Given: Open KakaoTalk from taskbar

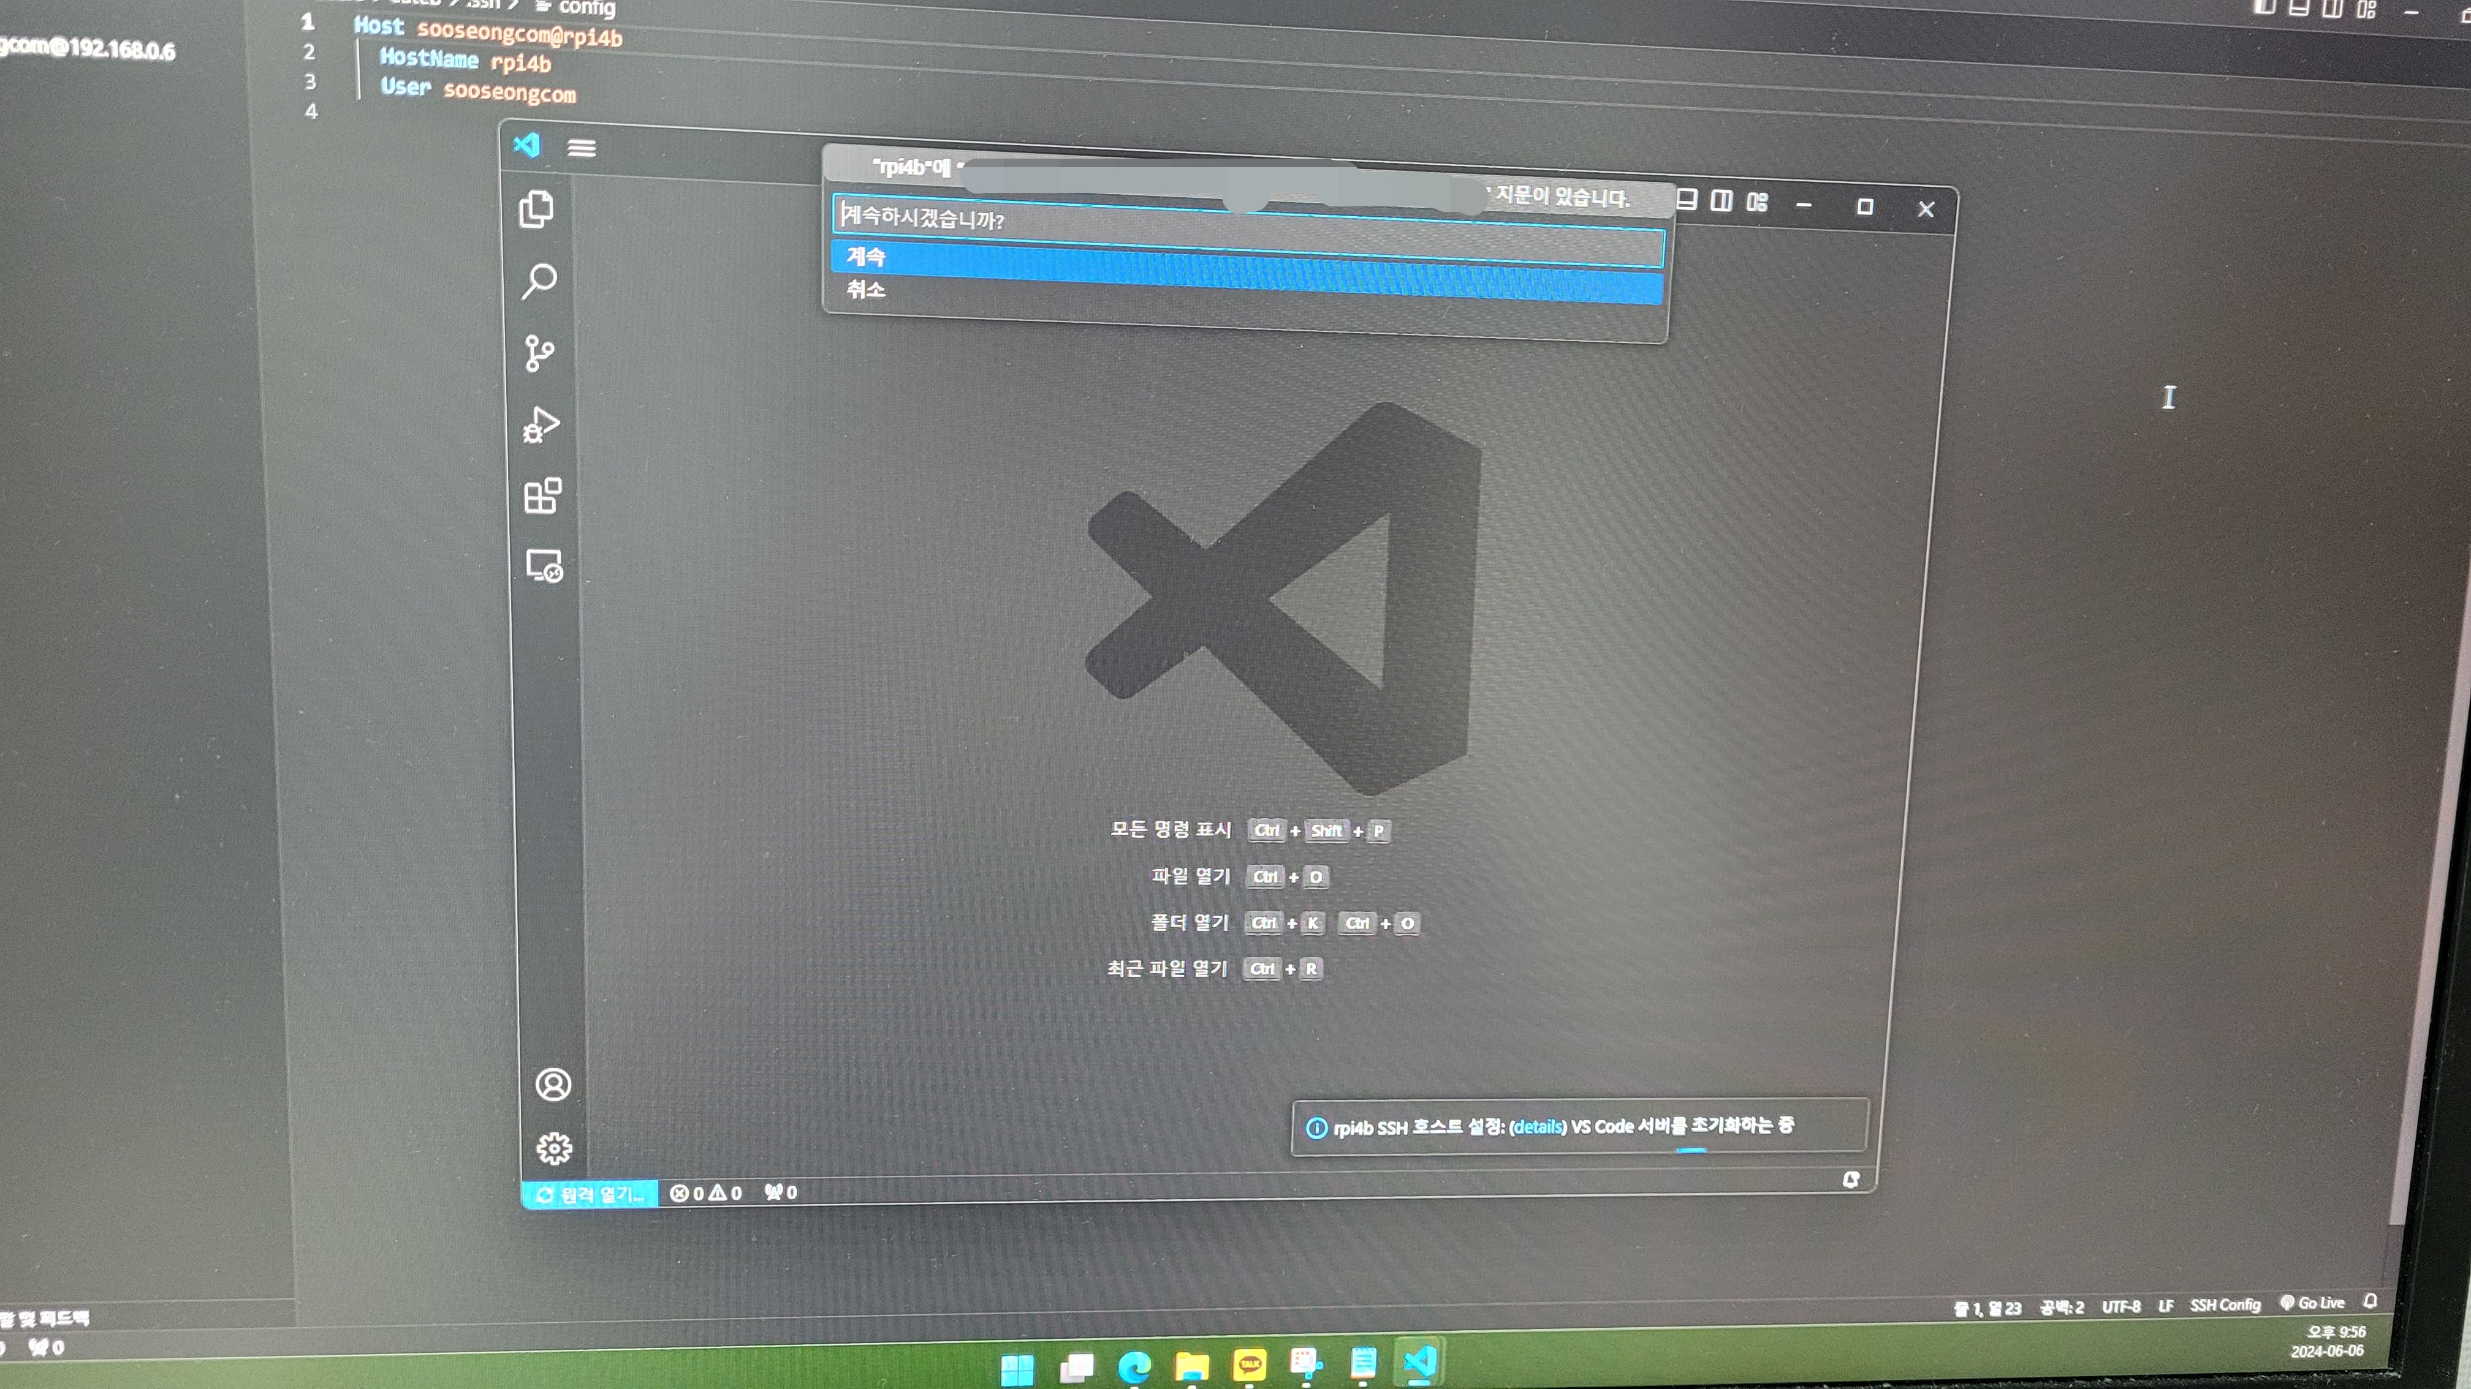Looking at the screenshot, I should pyautogui.click(x=1249, y=1364).
